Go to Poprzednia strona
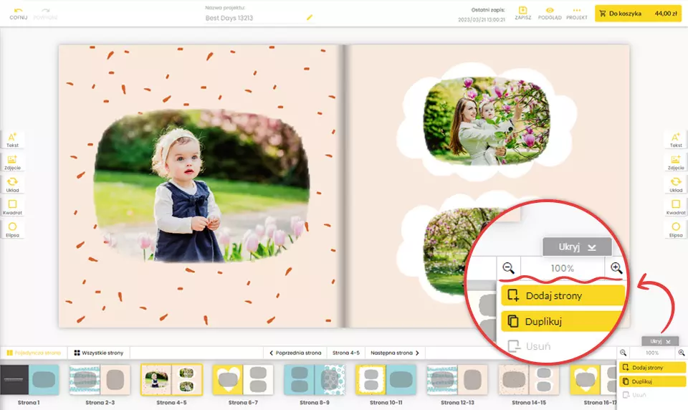 (x=295, y=353)
